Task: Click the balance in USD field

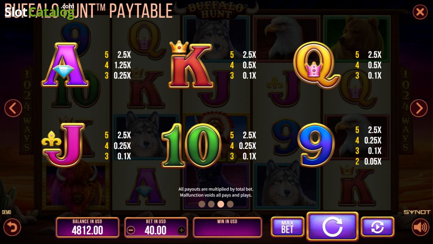Action: click(x=88, y=227)
